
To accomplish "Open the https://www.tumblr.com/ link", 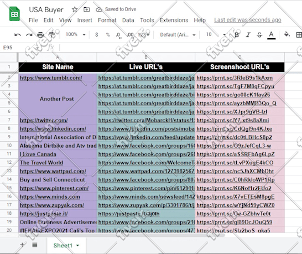I will [51, 78].
